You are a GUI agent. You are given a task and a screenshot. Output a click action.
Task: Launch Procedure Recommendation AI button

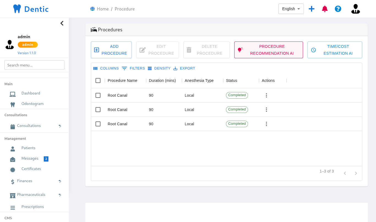point(268,50)
